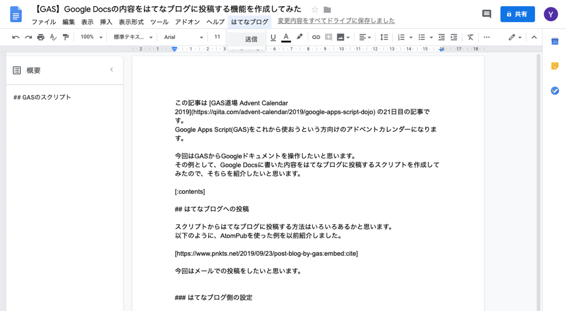Screen dimensions: 566x311
Task: Collapse the 概要 outline panel
Action: click(x=112, y=70)
